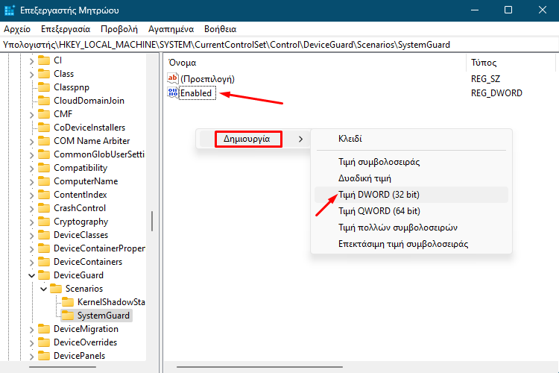Select the DeviceContainers key

[x=88, y=262]
